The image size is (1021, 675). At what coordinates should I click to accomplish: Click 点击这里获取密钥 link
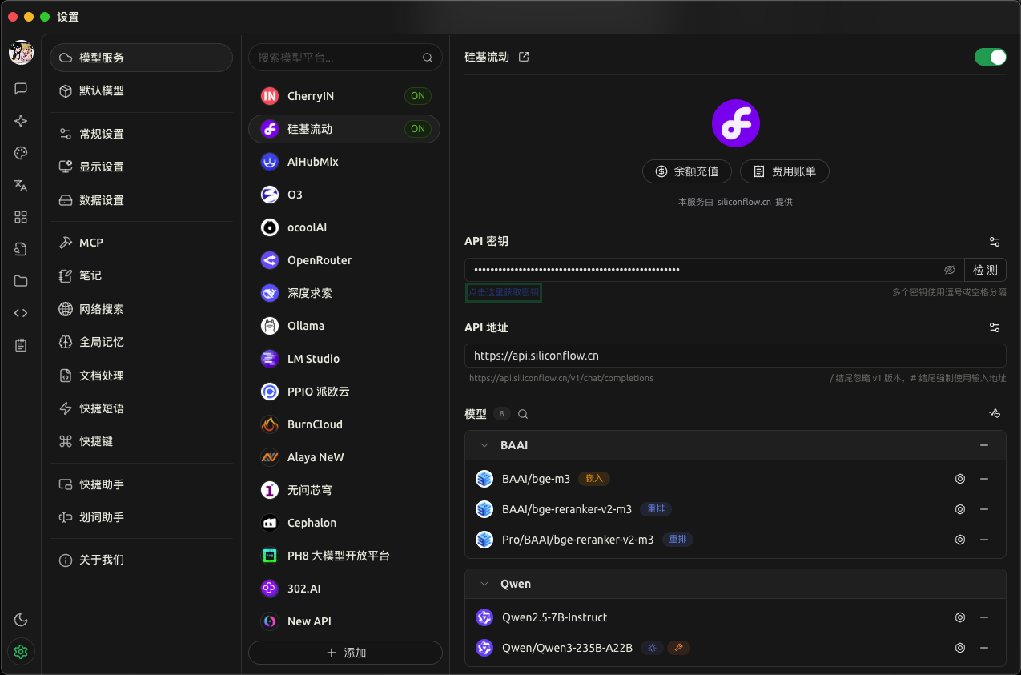point(504,292)
